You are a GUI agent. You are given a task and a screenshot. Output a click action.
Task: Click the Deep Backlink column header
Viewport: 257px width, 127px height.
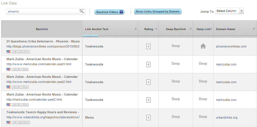click(176, 29)
